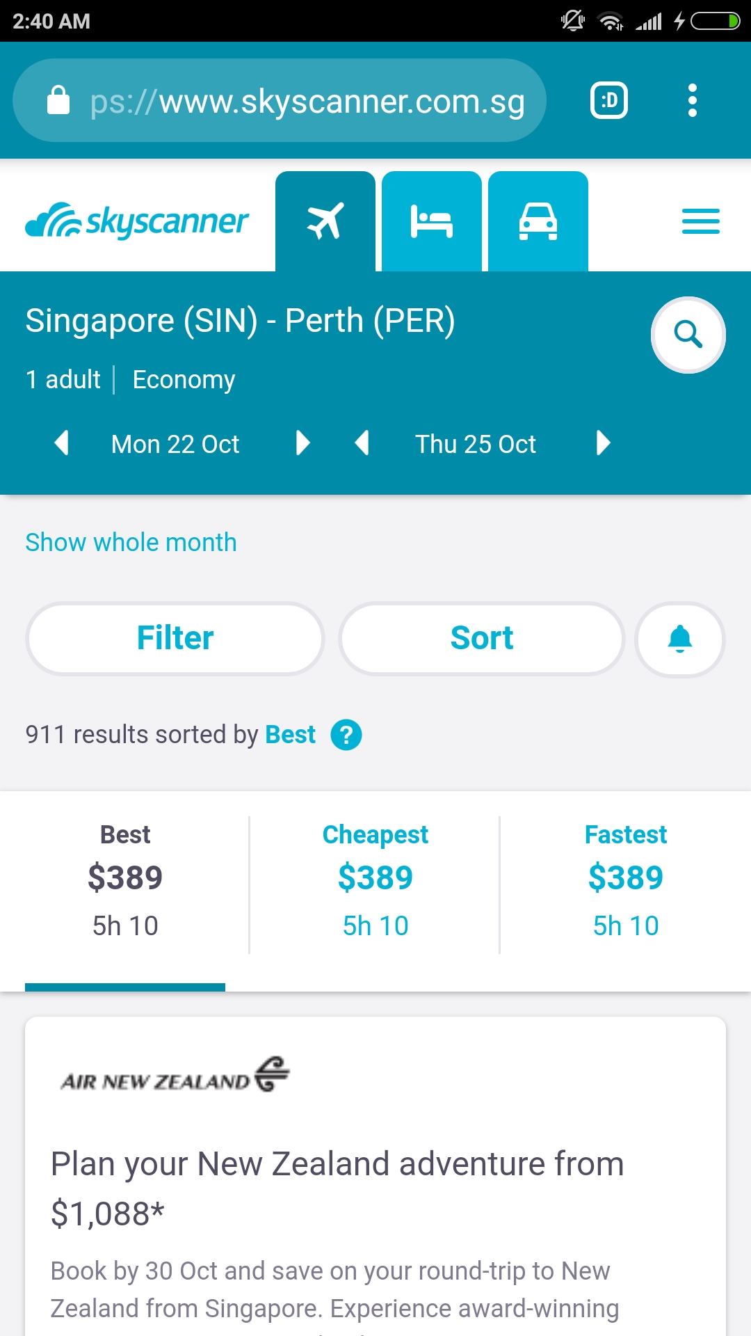Go to previous departure date

[62, 443]
